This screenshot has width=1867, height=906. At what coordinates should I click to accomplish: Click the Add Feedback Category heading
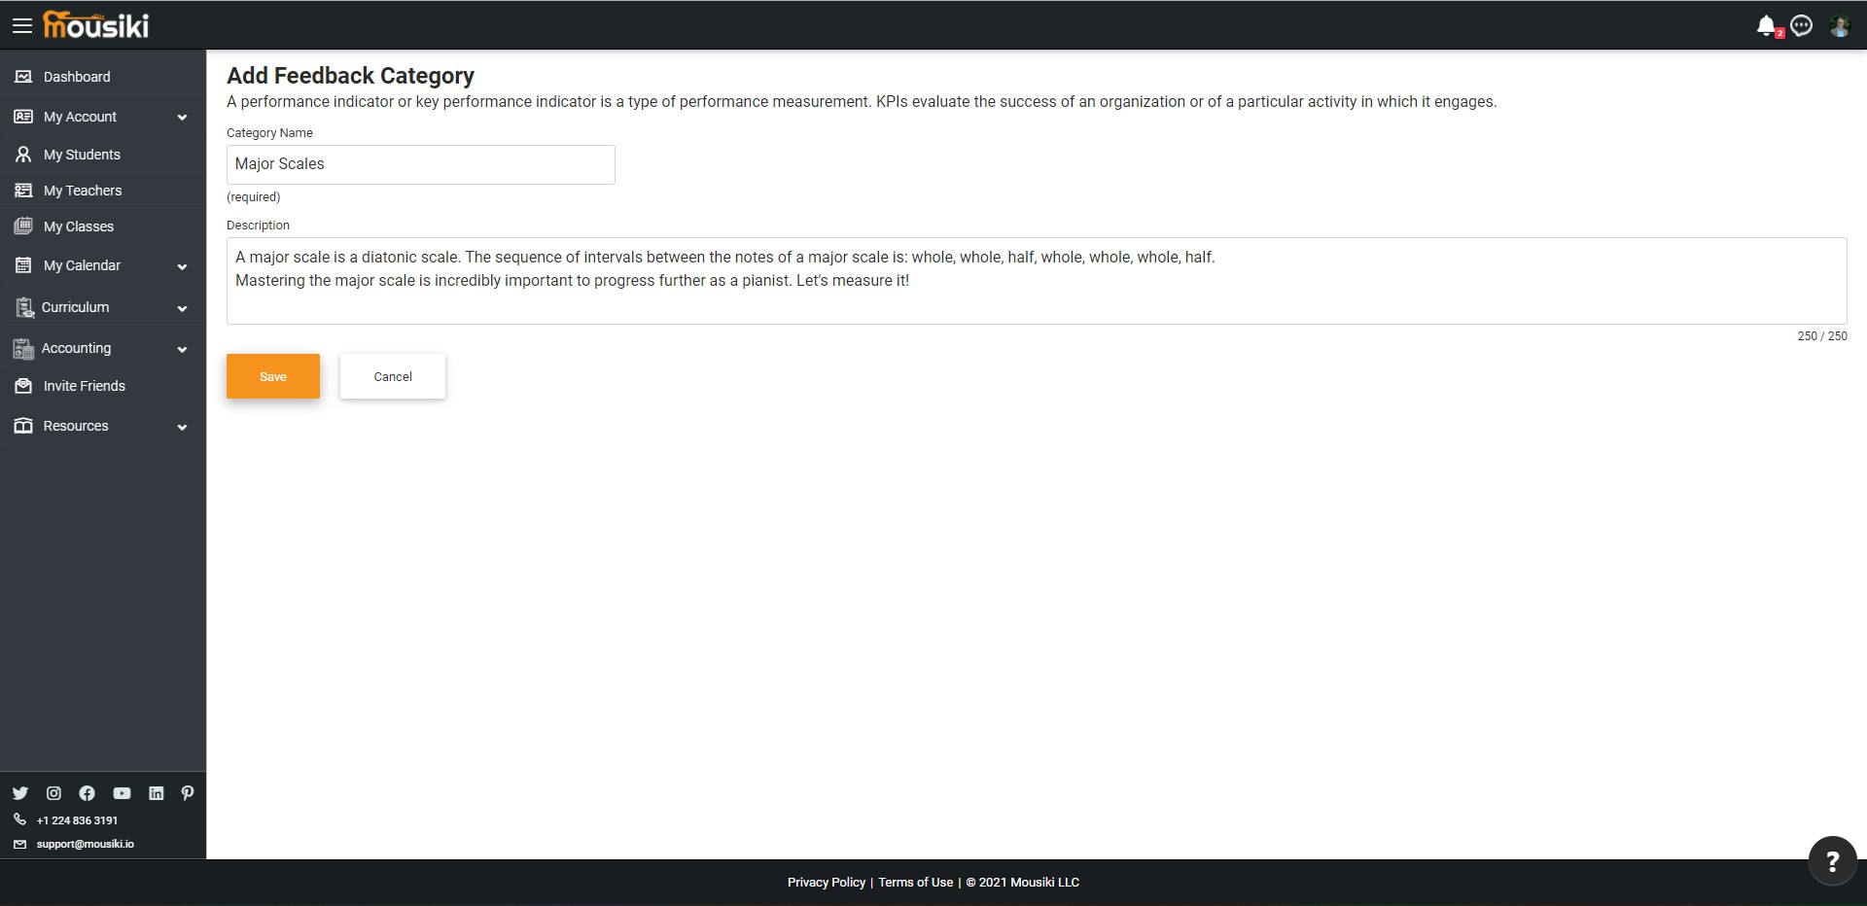pyautogui.click(x=350, y=76)
